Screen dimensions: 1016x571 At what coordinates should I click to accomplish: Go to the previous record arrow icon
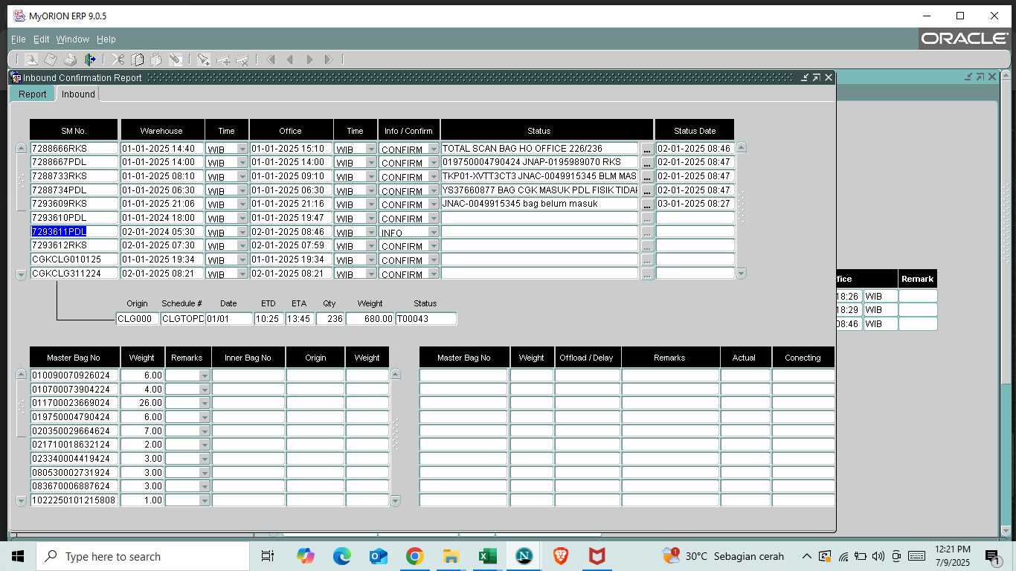pos(290,59)
